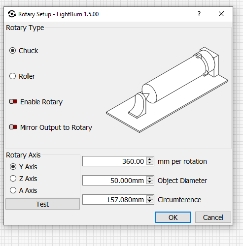Decrease Object Diameter with down arrow
The image size is (243, 246).
[x=149, y=182]
